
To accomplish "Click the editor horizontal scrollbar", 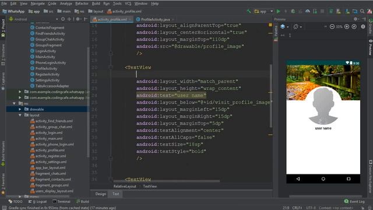I will tap(167, 181).
